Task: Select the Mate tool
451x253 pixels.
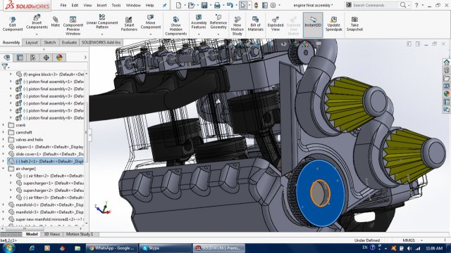Action: [x=55, y=22]
